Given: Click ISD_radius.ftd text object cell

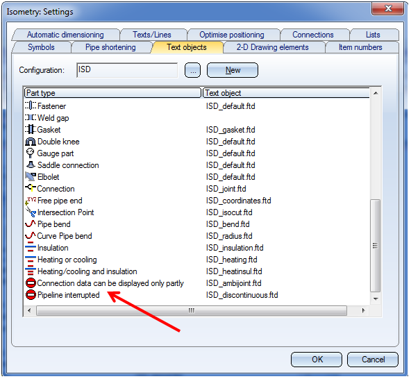Looking at the screenshot, I should pos(229,236).
